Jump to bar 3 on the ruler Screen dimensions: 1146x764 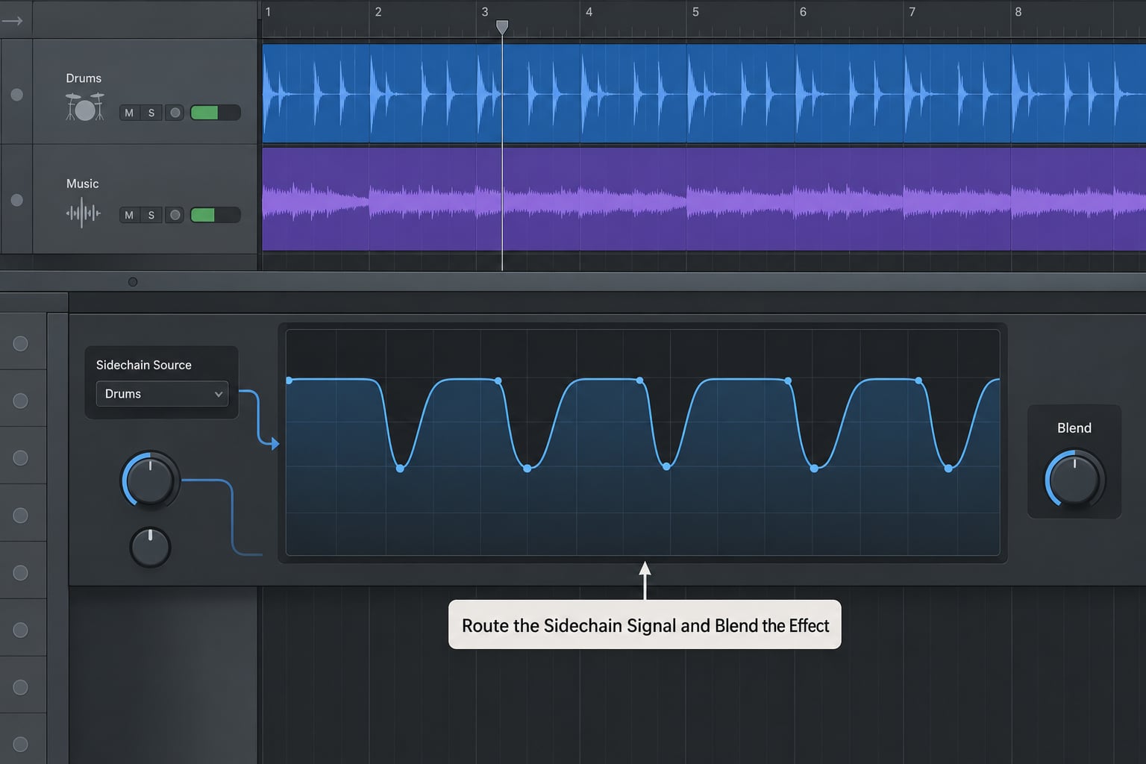pyautogui.click(x=485, y=12)
